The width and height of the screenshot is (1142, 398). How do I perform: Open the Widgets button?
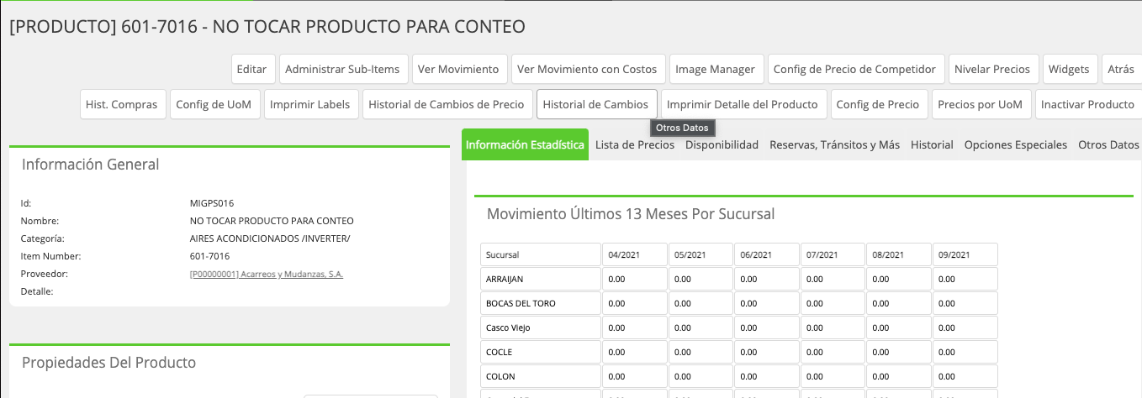coord(1069,70)
